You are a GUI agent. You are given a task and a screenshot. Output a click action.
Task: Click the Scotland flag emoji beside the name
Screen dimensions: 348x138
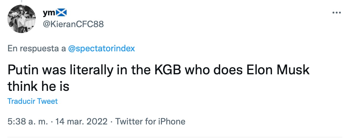[62, 12]
